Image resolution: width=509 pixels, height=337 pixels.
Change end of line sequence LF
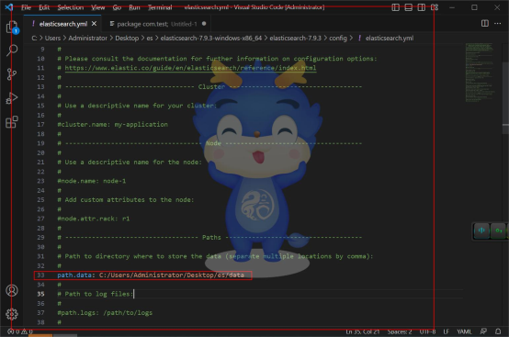pyautogui.click(x=446, y=331)
